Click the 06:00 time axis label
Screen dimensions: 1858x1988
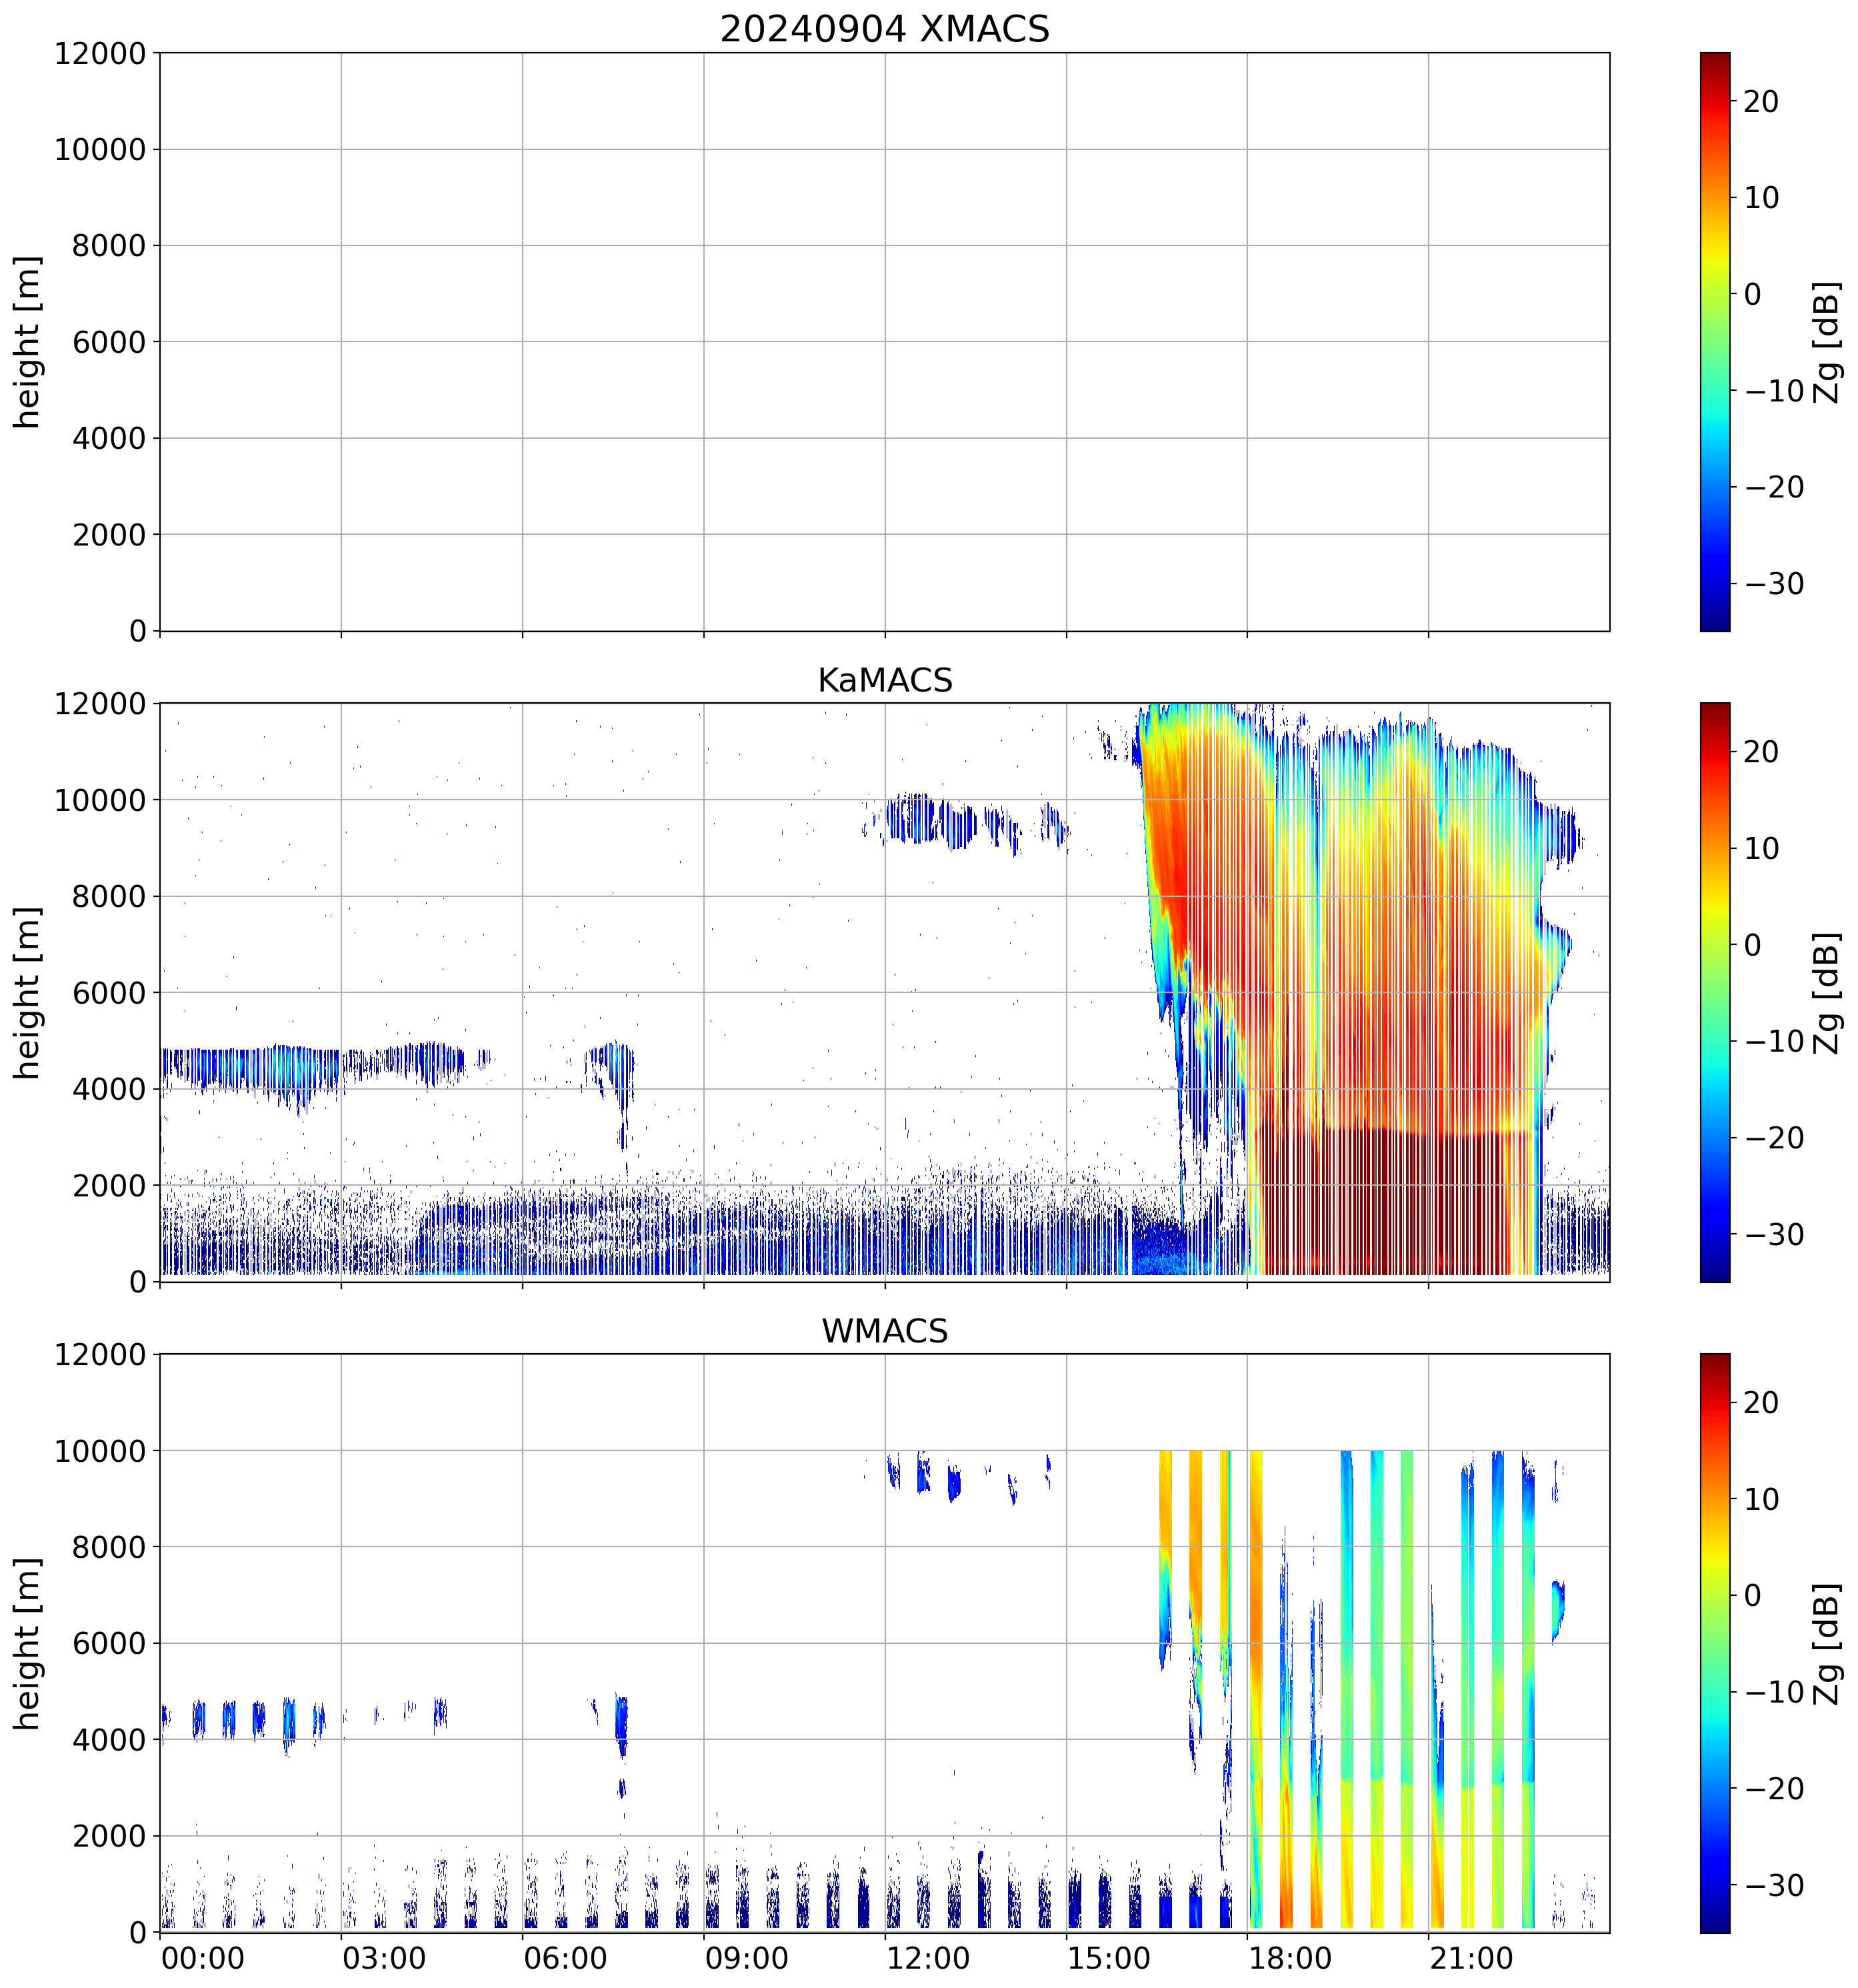565,1958
